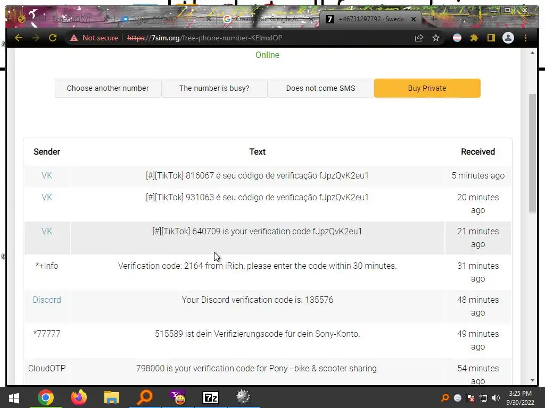545x408 pixels.
Task: Click the TikTok 640709 verification message
Action: click(x=257, y=232)
